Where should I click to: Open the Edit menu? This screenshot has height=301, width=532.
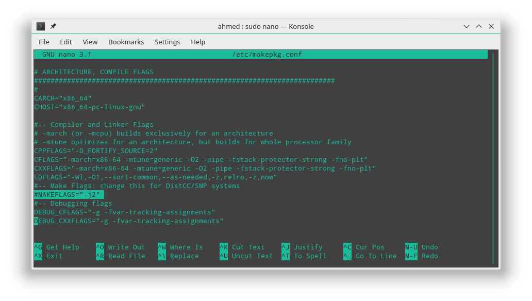tap(66, 42)
